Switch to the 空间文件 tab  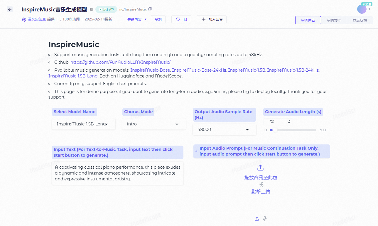point(334,20)
